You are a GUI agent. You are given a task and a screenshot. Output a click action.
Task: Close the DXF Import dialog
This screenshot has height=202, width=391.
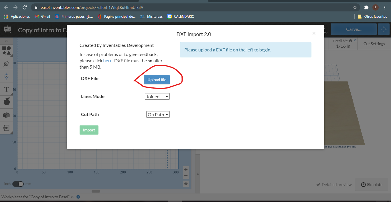pyautogui.click(x=314, y=33)
